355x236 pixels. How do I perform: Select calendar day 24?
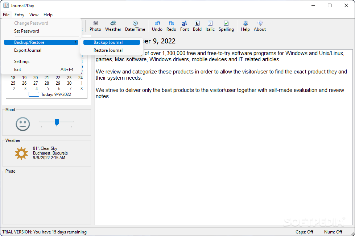coord(81,78)
